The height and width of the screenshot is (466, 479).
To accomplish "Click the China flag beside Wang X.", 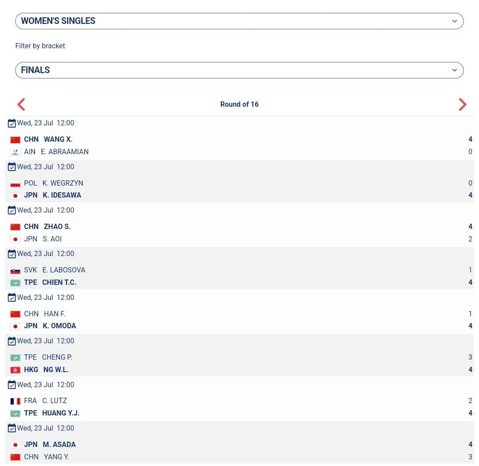I will point(15,140).
